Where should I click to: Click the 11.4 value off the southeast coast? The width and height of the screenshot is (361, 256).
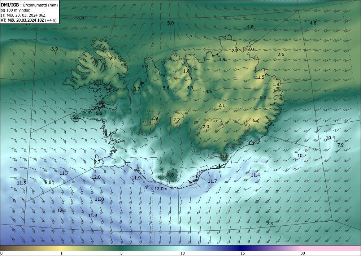point(255,175)
